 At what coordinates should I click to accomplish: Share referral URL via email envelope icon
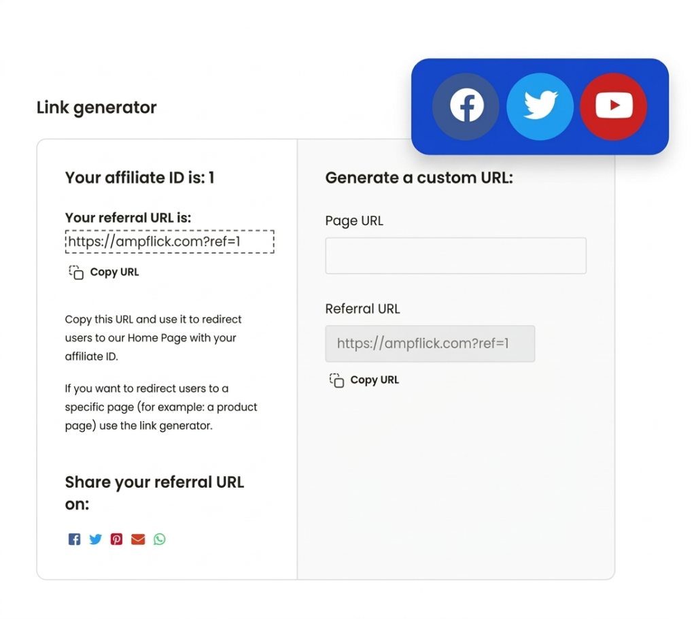point(138,539)
